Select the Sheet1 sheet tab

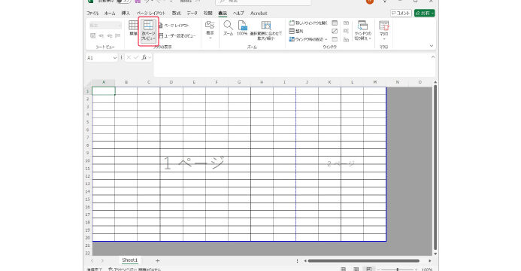[129, 260]
